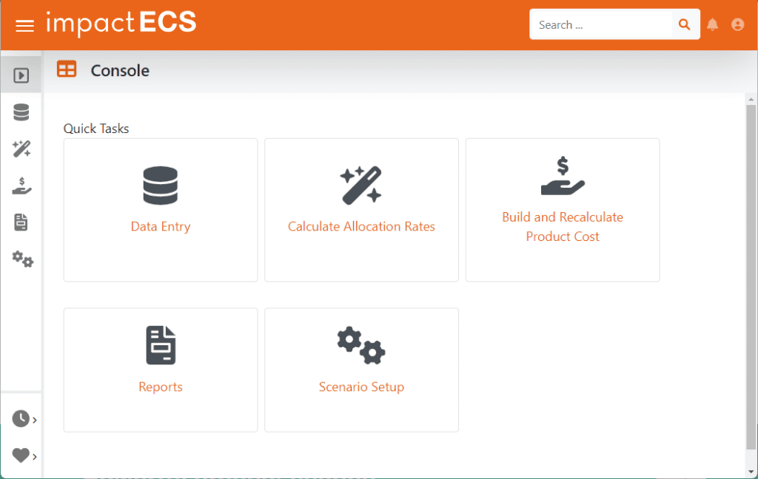Expand the heart favorites flyout

(24, 455)
